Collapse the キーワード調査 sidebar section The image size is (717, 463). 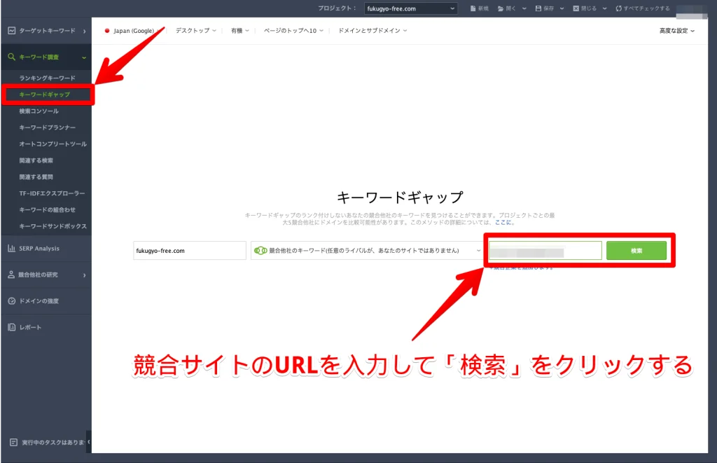[84, 57]
